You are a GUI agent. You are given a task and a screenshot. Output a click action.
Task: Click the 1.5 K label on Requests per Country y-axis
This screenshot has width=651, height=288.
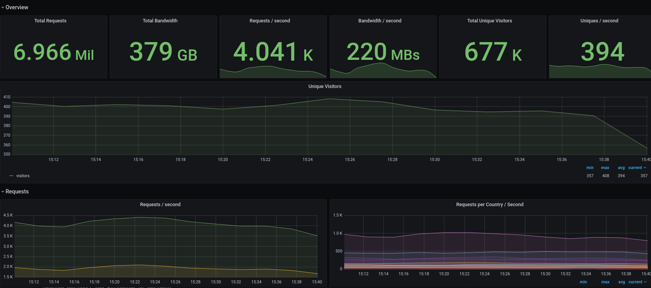[338, 215]
